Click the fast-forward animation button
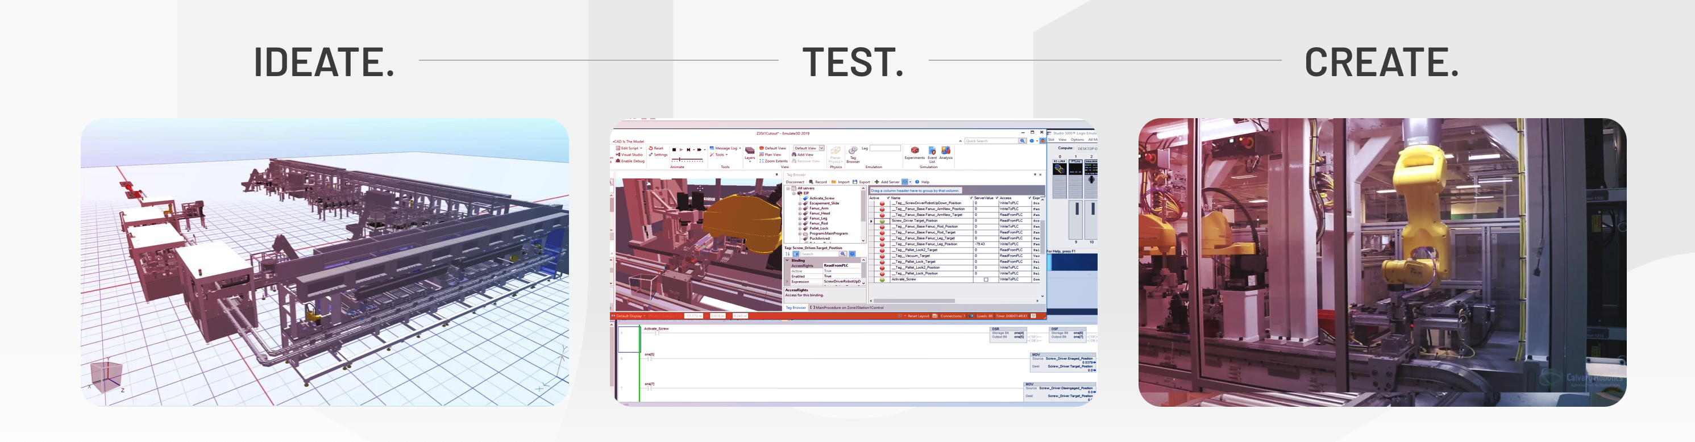The image size is (1695, 442). [700, 150]
